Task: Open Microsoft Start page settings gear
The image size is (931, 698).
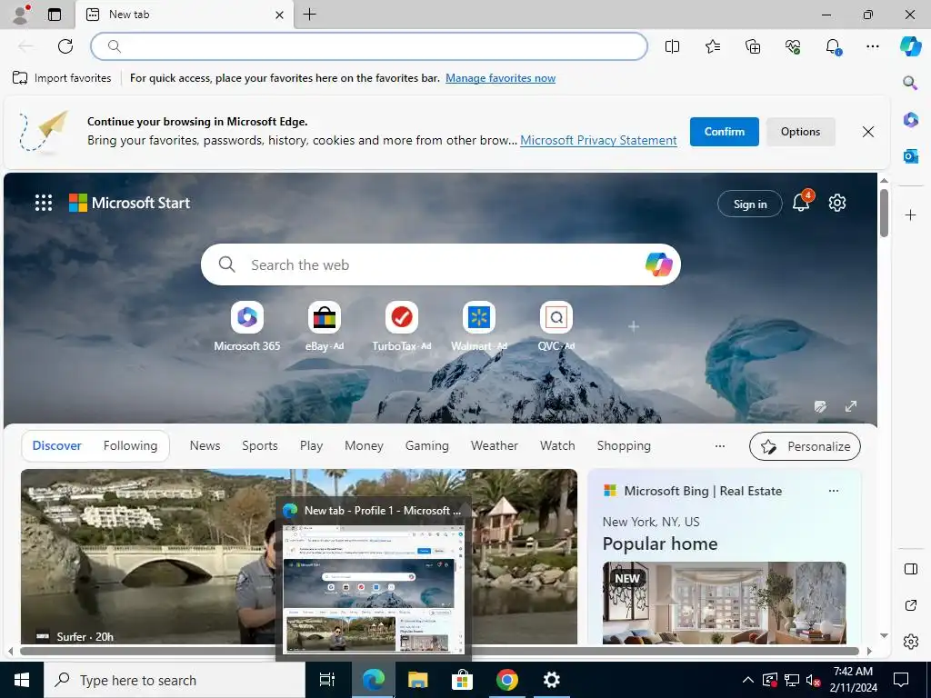Action: tap(837, 203)
